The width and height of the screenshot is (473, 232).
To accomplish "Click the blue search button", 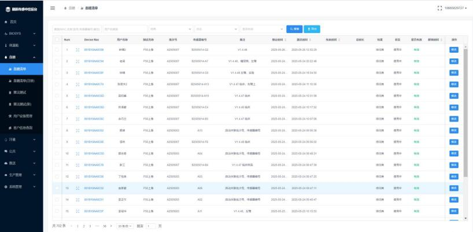I will click(294, 29).
